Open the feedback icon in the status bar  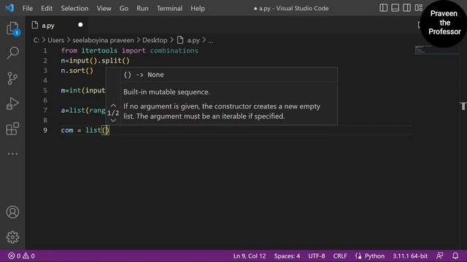[x=439, y=255]
